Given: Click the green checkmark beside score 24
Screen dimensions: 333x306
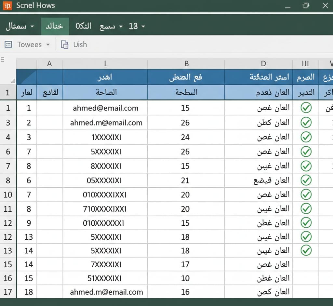Looking at the screenshot, I should tap(306, 137).
